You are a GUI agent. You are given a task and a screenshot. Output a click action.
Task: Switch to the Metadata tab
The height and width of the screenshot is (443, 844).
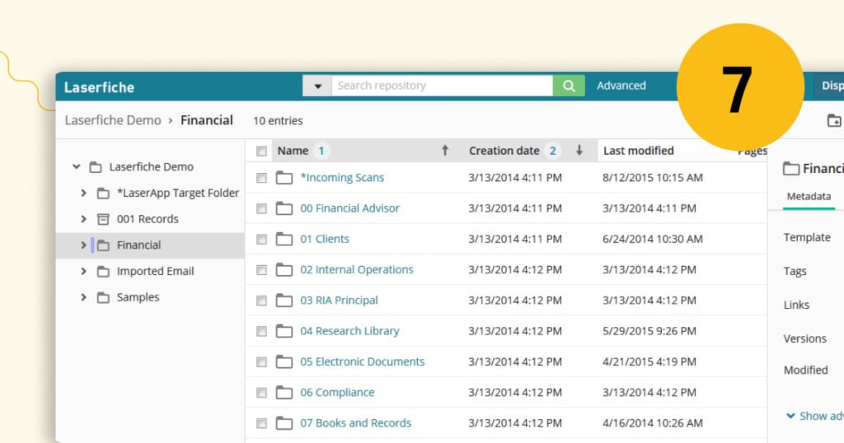tap(809, 197)
